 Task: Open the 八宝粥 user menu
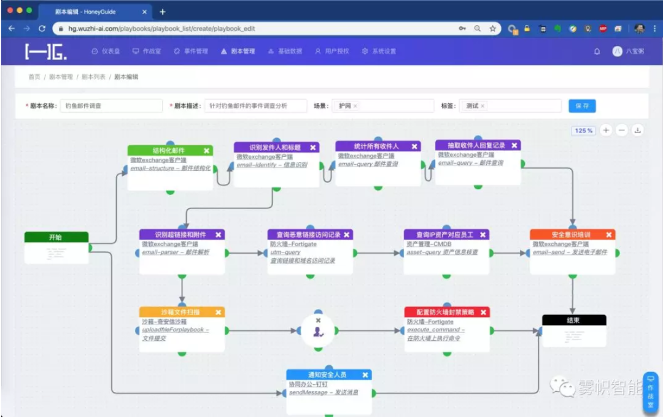tap(628, 51)
